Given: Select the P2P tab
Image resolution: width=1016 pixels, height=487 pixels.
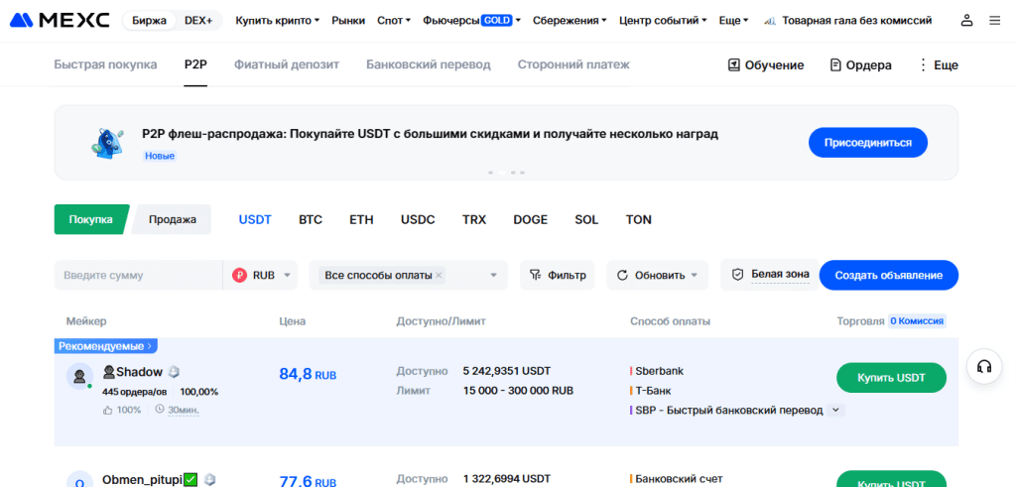Looking at the screenshot, I should pos(195,64).
